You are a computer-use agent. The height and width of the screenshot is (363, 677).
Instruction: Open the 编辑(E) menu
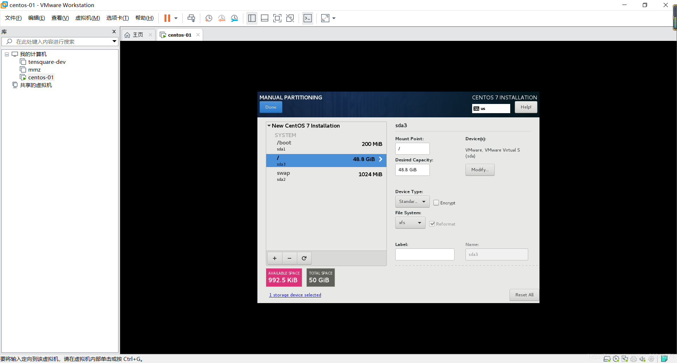[37, 18]
